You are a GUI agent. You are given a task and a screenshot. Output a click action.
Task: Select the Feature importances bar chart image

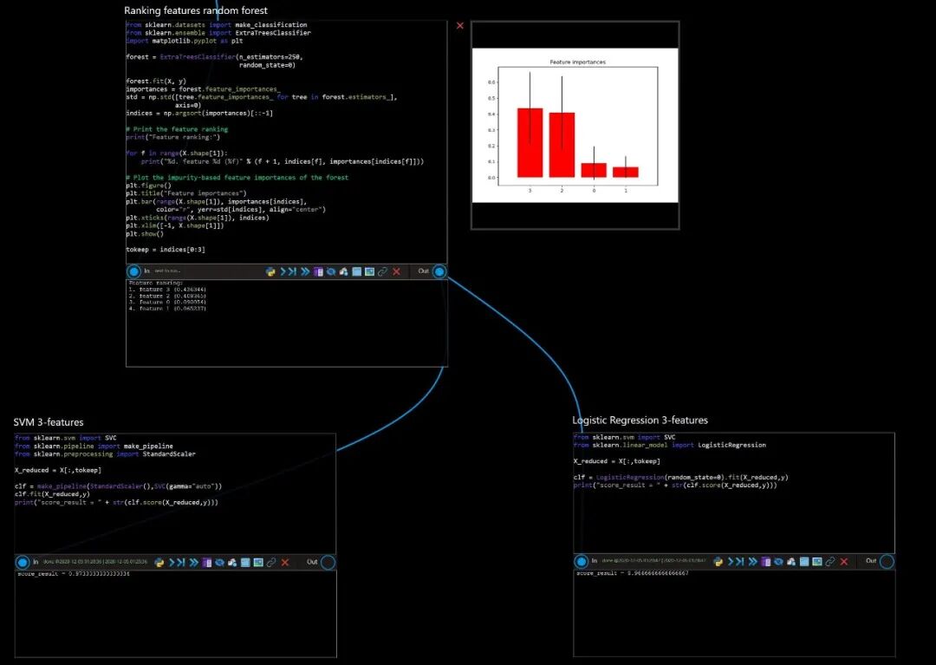(x=575, y=126)
